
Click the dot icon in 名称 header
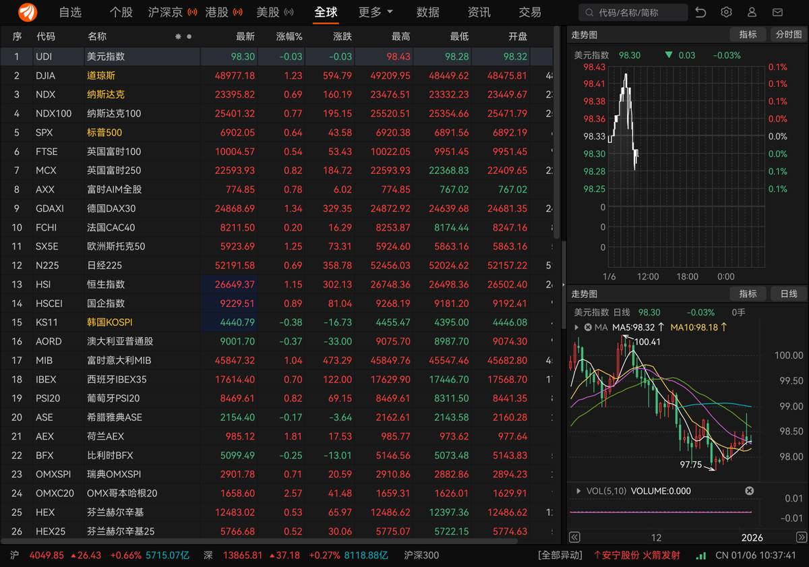click(189, 36)
